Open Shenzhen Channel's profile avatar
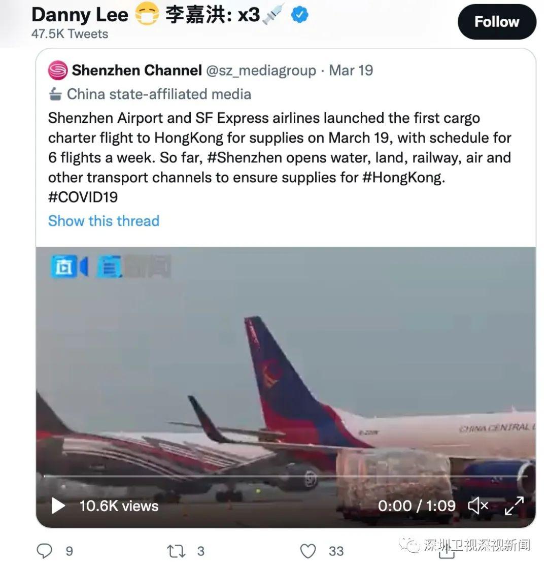 point(58,71)
